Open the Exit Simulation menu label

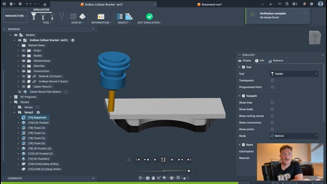click(150, 22)
